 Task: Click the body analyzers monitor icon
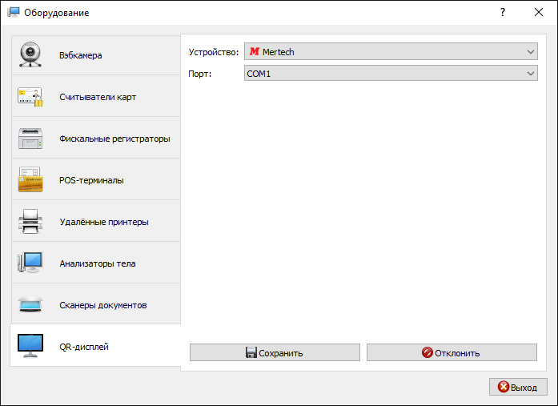30,263
